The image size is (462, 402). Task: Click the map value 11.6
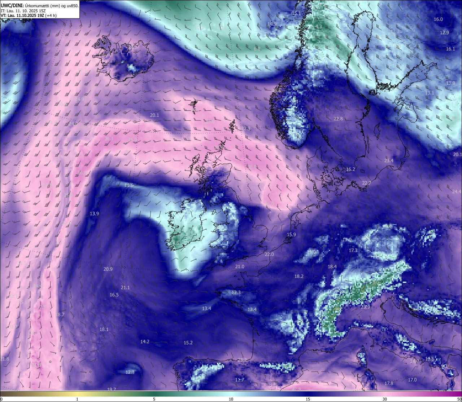pyautogui.click(x=129, y=185)
